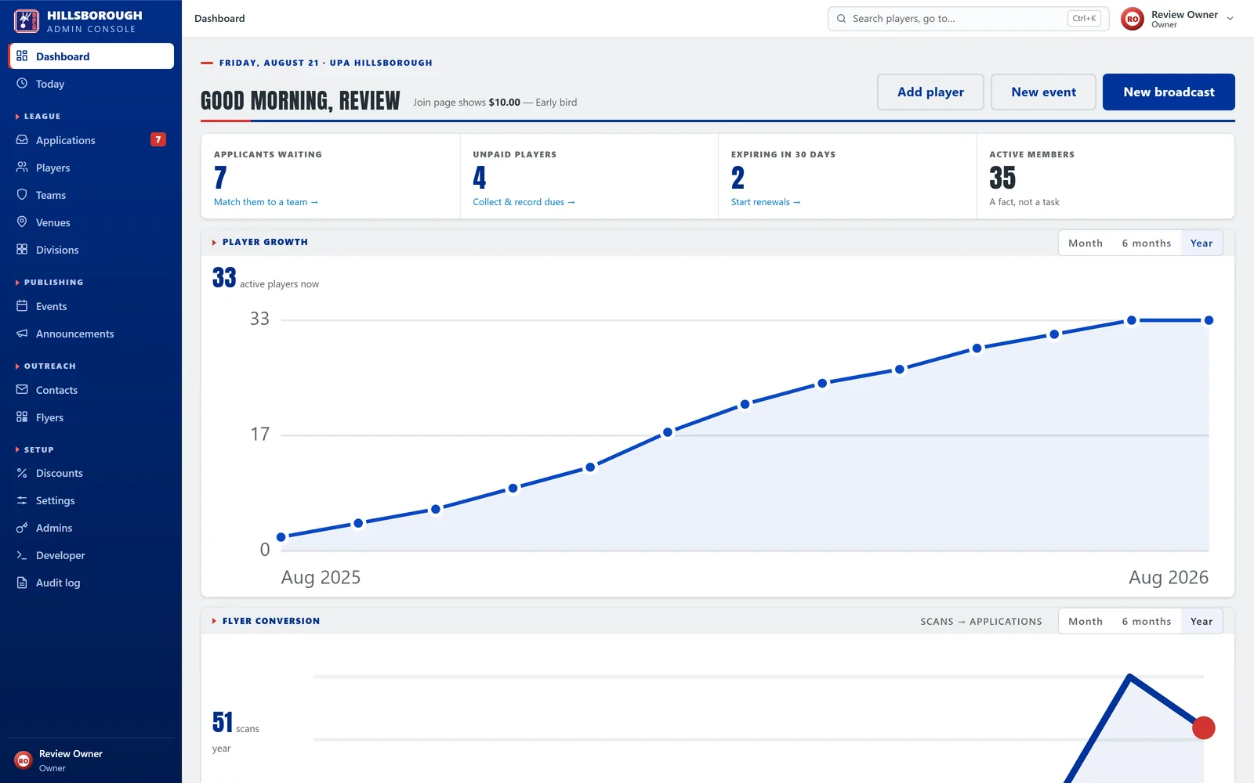Click the Discounts percent icon
Screen dimensions: 1254x783
point(22,473)
